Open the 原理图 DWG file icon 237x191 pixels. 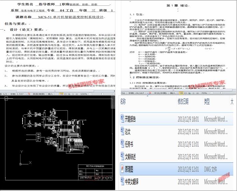click(x=122, y=169)
